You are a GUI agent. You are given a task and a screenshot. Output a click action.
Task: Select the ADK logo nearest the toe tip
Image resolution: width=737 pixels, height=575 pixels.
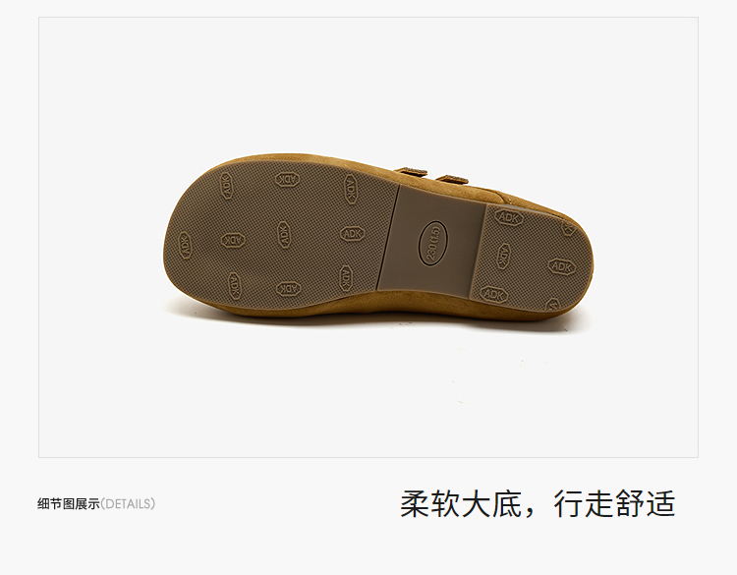[x=185, y=245]
